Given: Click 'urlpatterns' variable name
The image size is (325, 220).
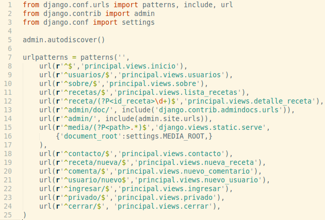Looking at the screenshot, I should pos(45,57).
